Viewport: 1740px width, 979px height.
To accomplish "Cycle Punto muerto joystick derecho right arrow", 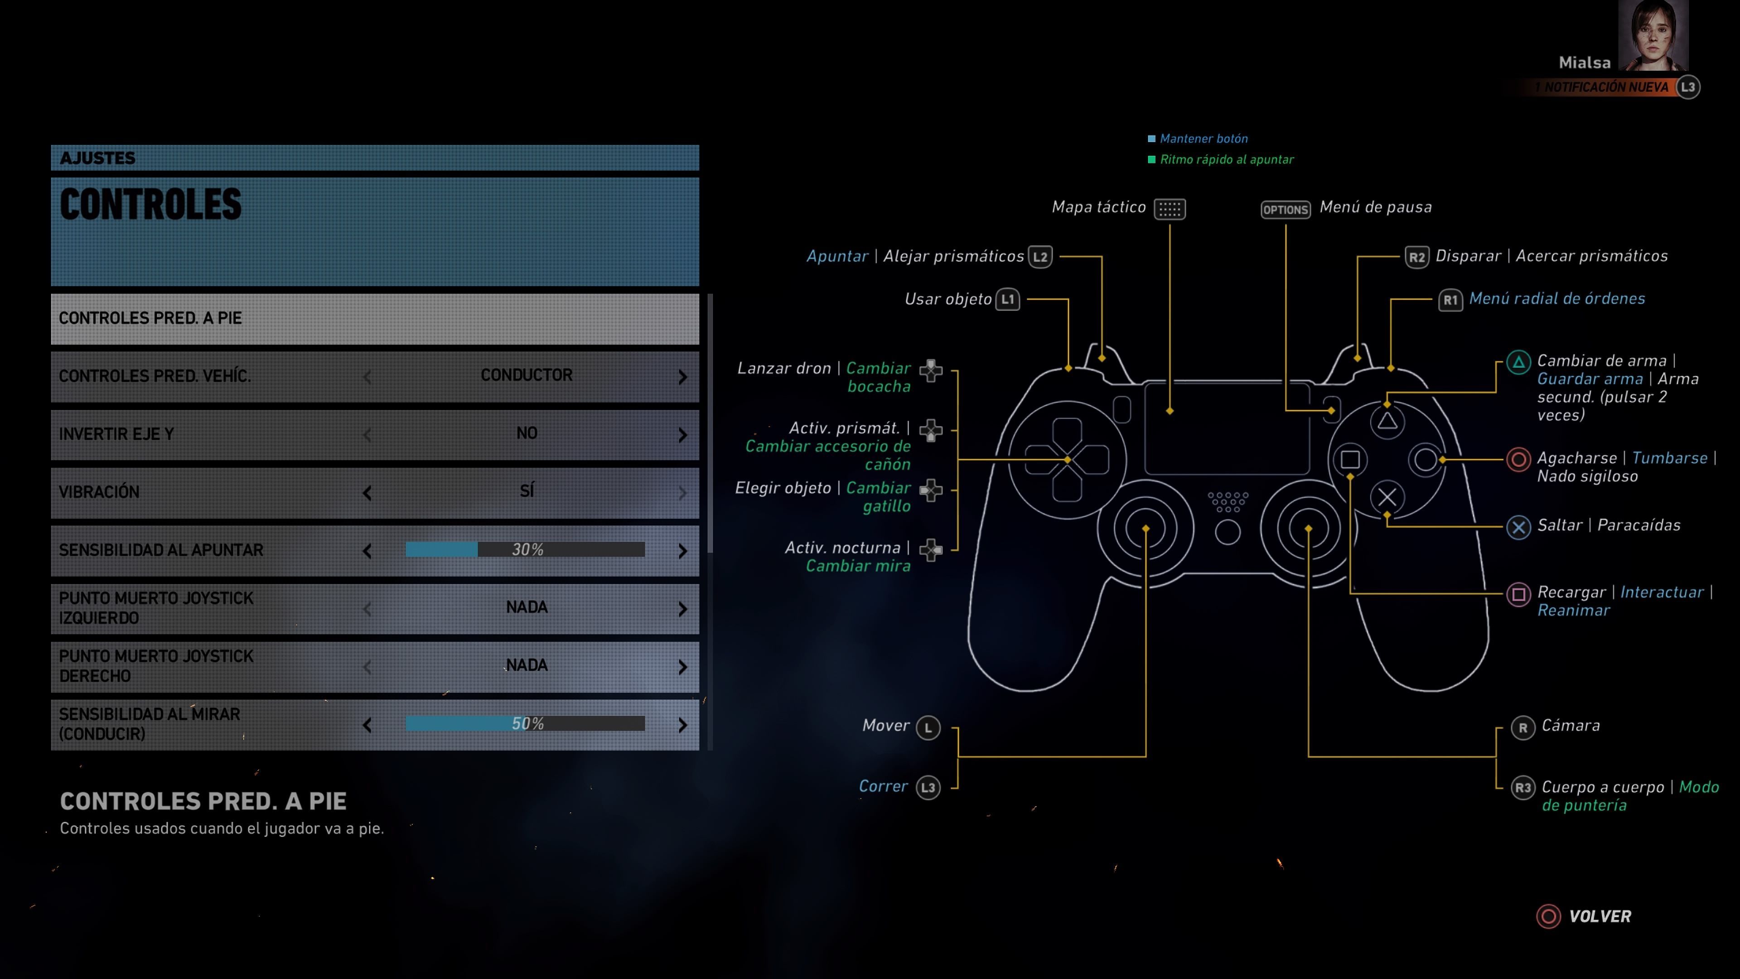I will pyautogui.click(x=682, y=668).
